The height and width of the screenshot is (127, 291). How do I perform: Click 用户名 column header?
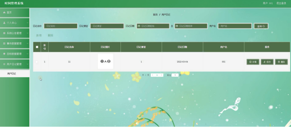[x=224, y=47]
